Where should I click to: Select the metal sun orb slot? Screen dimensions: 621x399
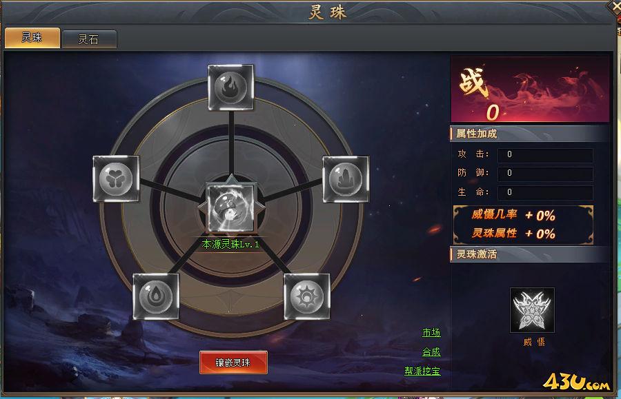(x=307, y=296)
